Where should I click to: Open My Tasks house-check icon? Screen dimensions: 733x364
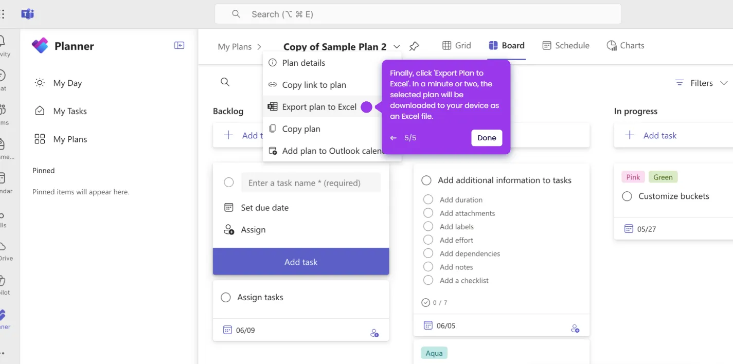coord(40,111)
